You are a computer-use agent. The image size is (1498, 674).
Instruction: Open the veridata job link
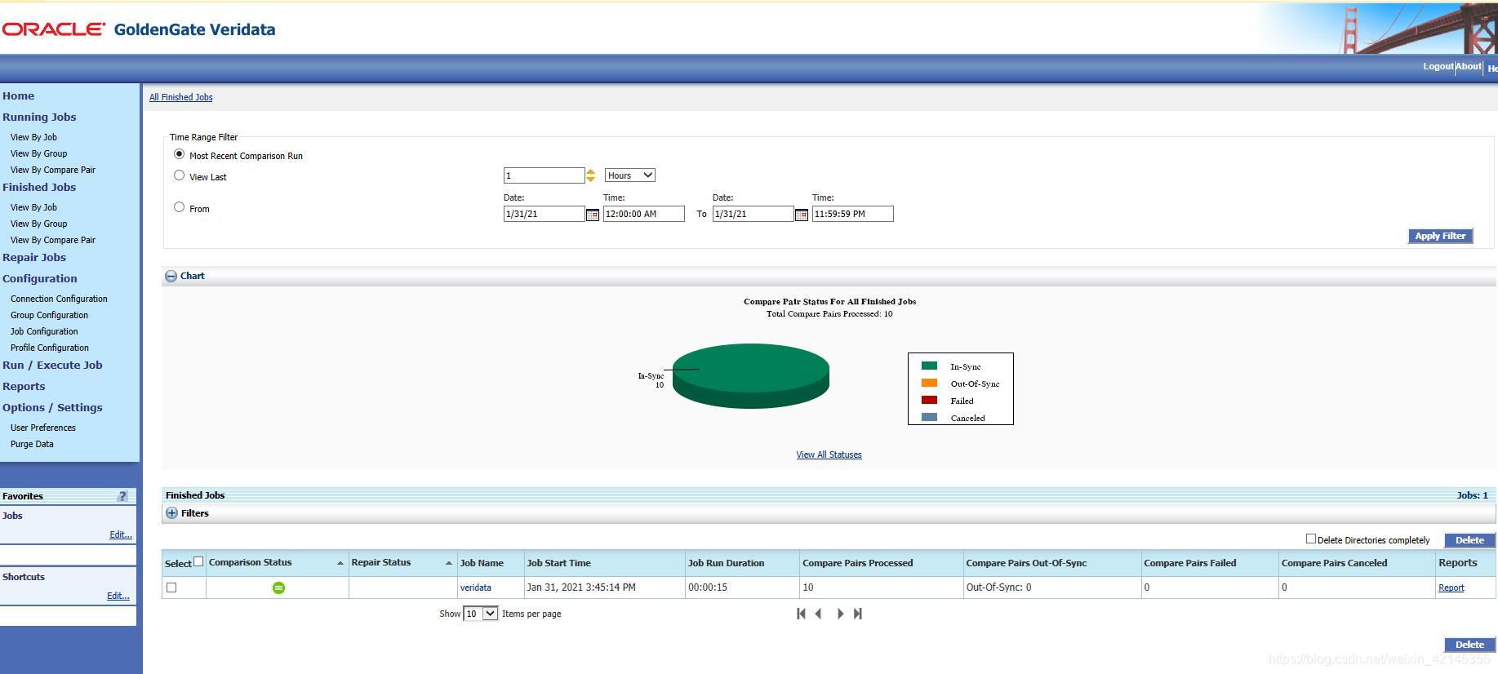click(x=476, y=588)
